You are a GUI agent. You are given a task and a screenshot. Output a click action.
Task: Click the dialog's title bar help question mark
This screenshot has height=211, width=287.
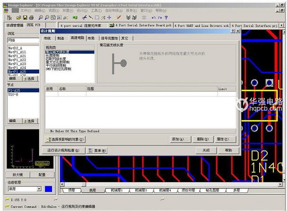coord(232,31)
